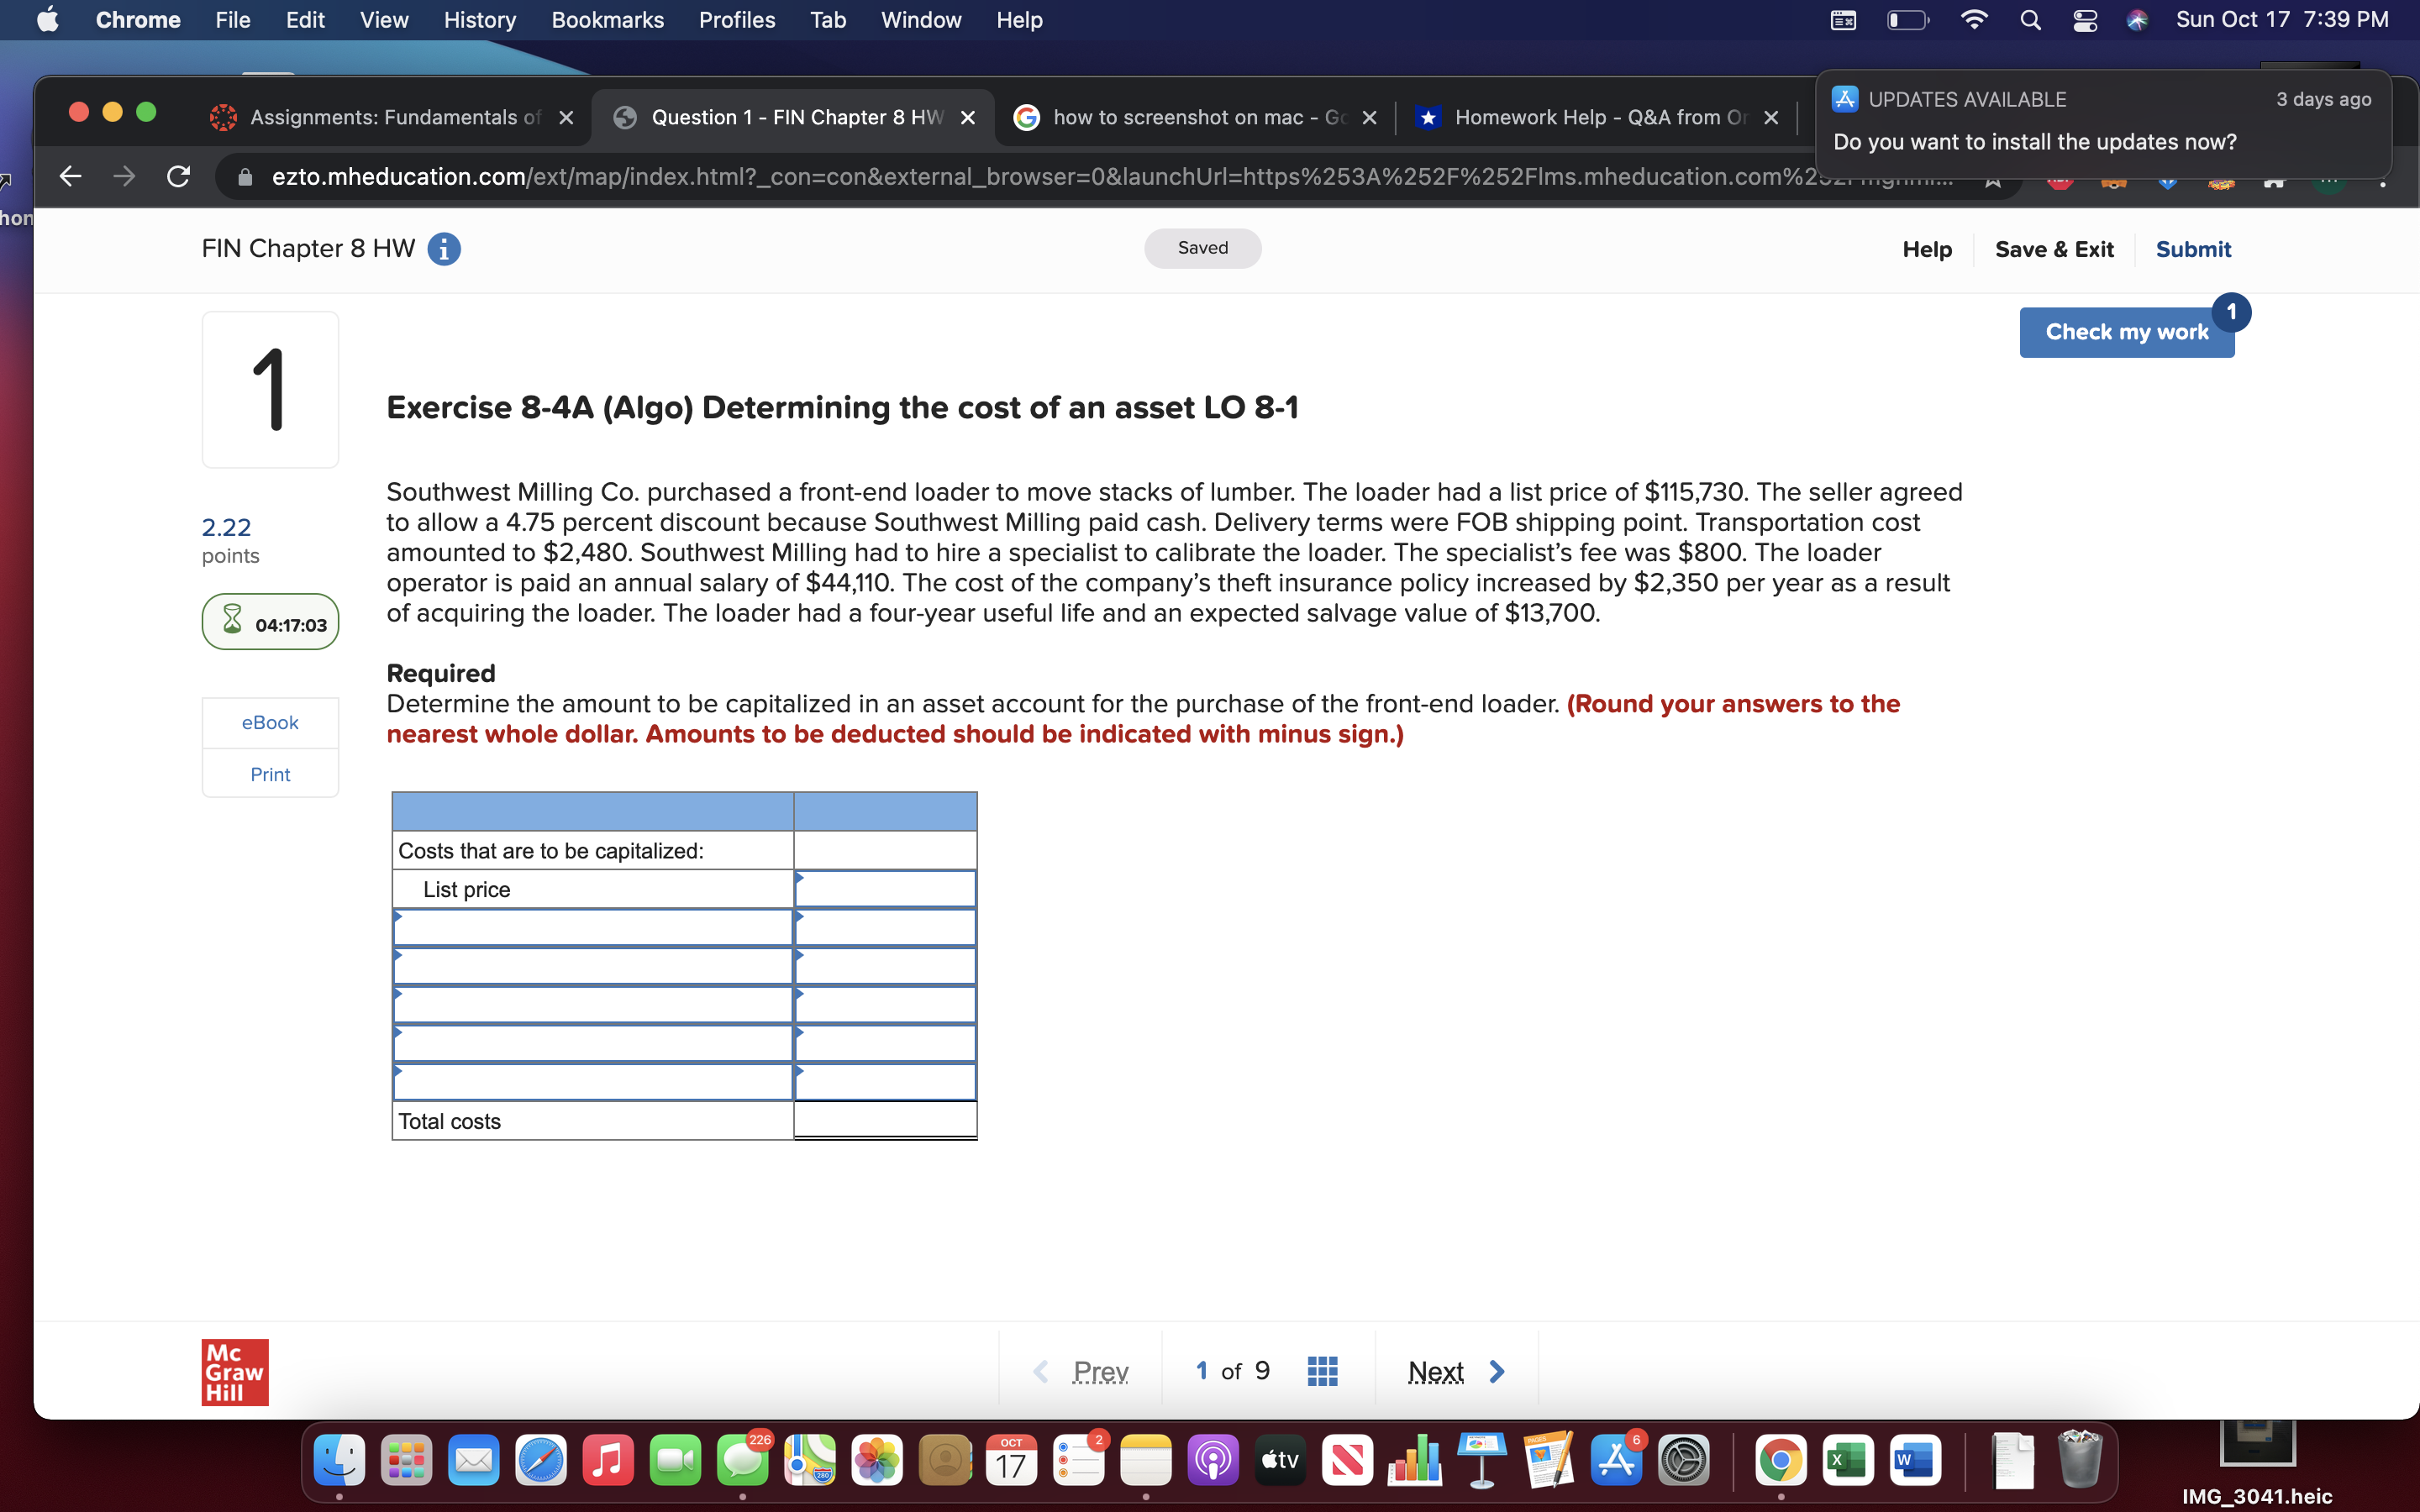Viewport: 2420px width, 1512px height.
Task: Reload the current page
Action: 177,177
